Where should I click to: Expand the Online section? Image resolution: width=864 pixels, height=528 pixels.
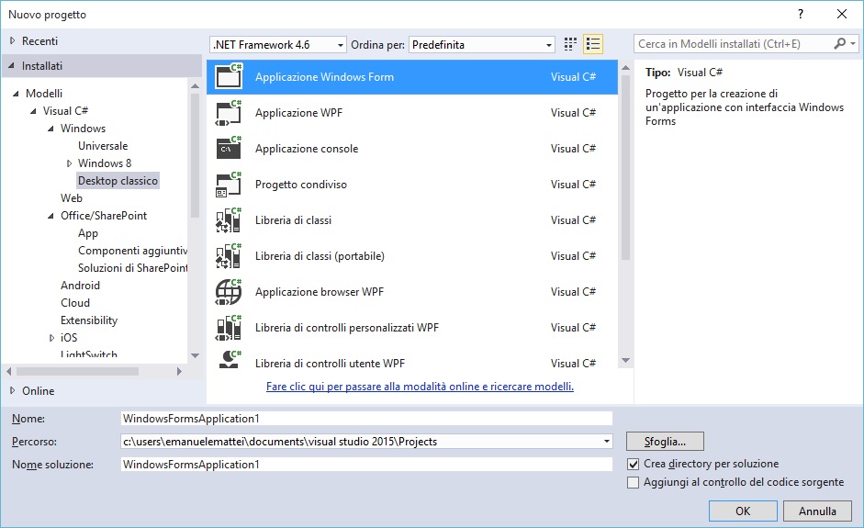coord(12,390)
